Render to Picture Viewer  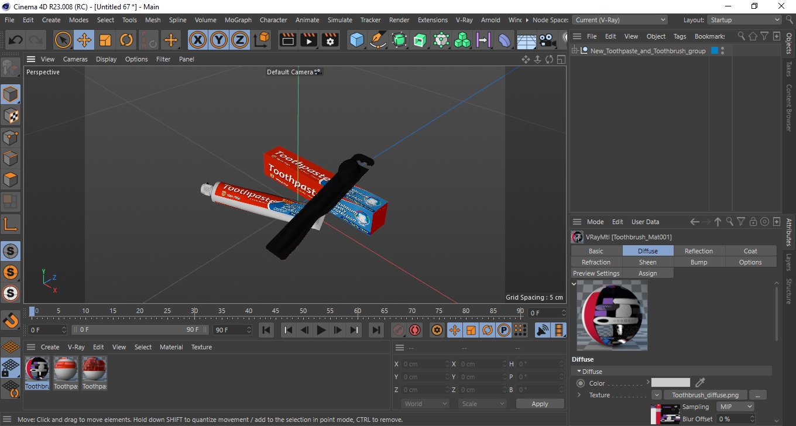tap(309, 40)
